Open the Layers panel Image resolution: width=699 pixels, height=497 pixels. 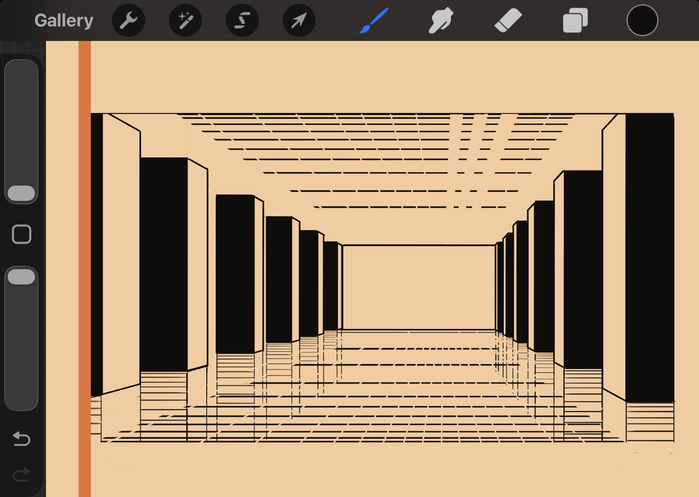(x=575, y=20)
